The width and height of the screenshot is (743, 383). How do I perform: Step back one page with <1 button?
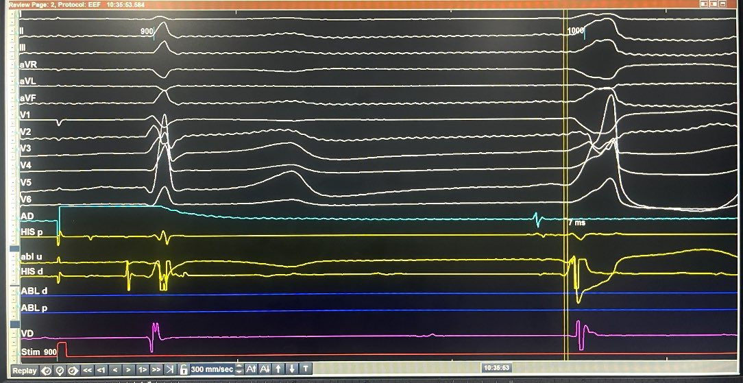(x=101, y=370)
